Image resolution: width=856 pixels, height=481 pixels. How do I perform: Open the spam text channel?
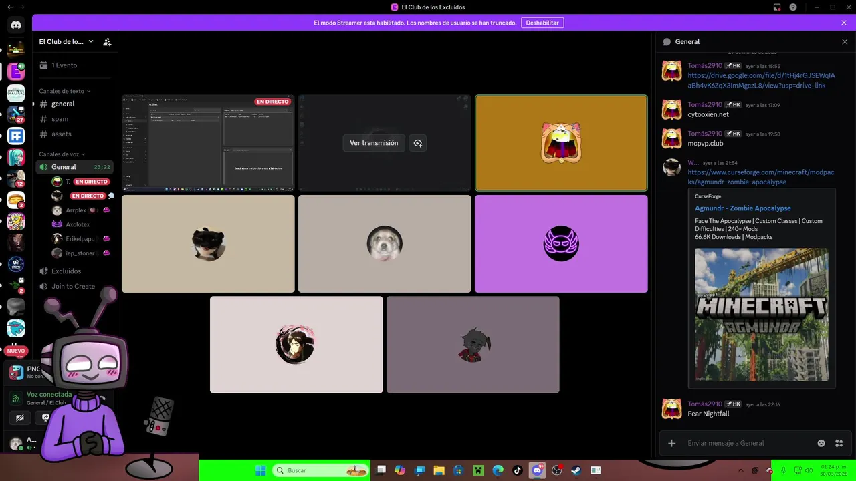point(74,119)
